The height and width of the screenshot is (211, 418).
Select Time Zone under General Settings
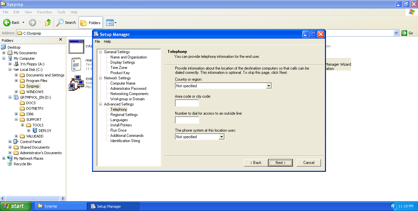click(x=119, y=68)
